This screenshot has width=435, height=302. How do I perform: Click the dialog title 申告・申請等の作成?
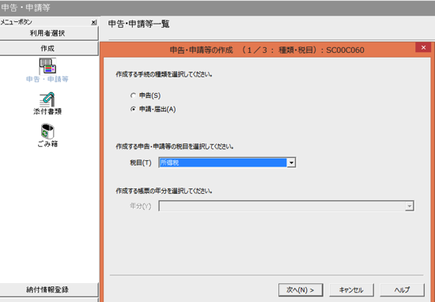point(201,50)
